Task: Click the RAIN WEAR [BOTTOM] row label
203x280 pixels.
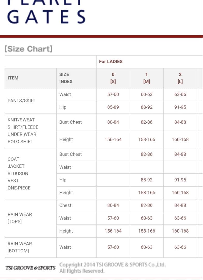Action: [20, 247]
